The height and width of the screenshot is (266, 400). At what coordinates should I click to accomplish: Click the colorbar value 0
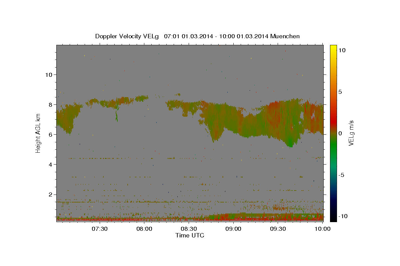coord(340,133)
